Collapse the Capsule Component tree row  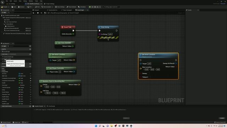(2, 17)
